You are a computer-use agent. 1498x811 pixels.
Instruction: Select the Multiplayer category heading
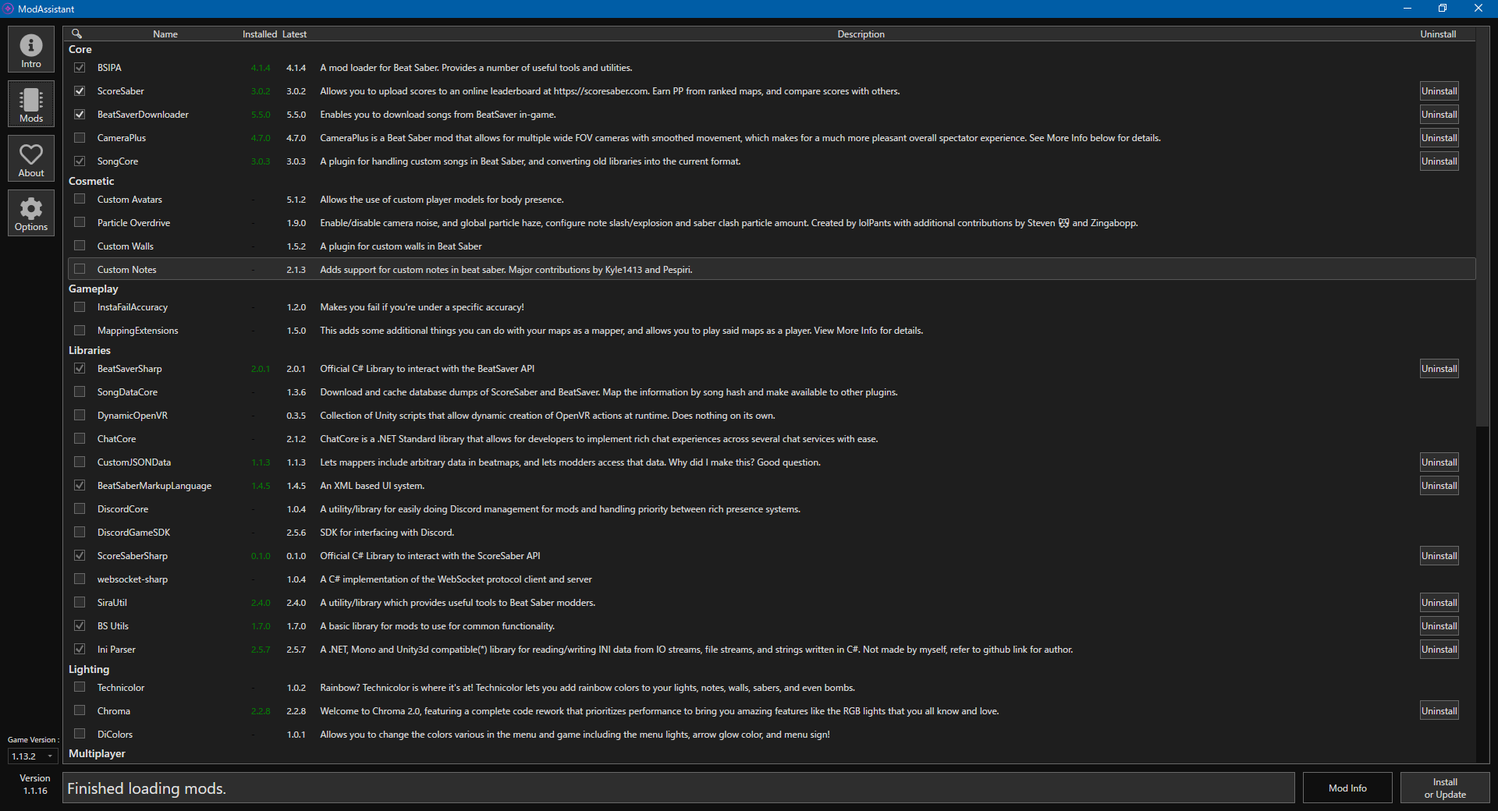(97, 753)
